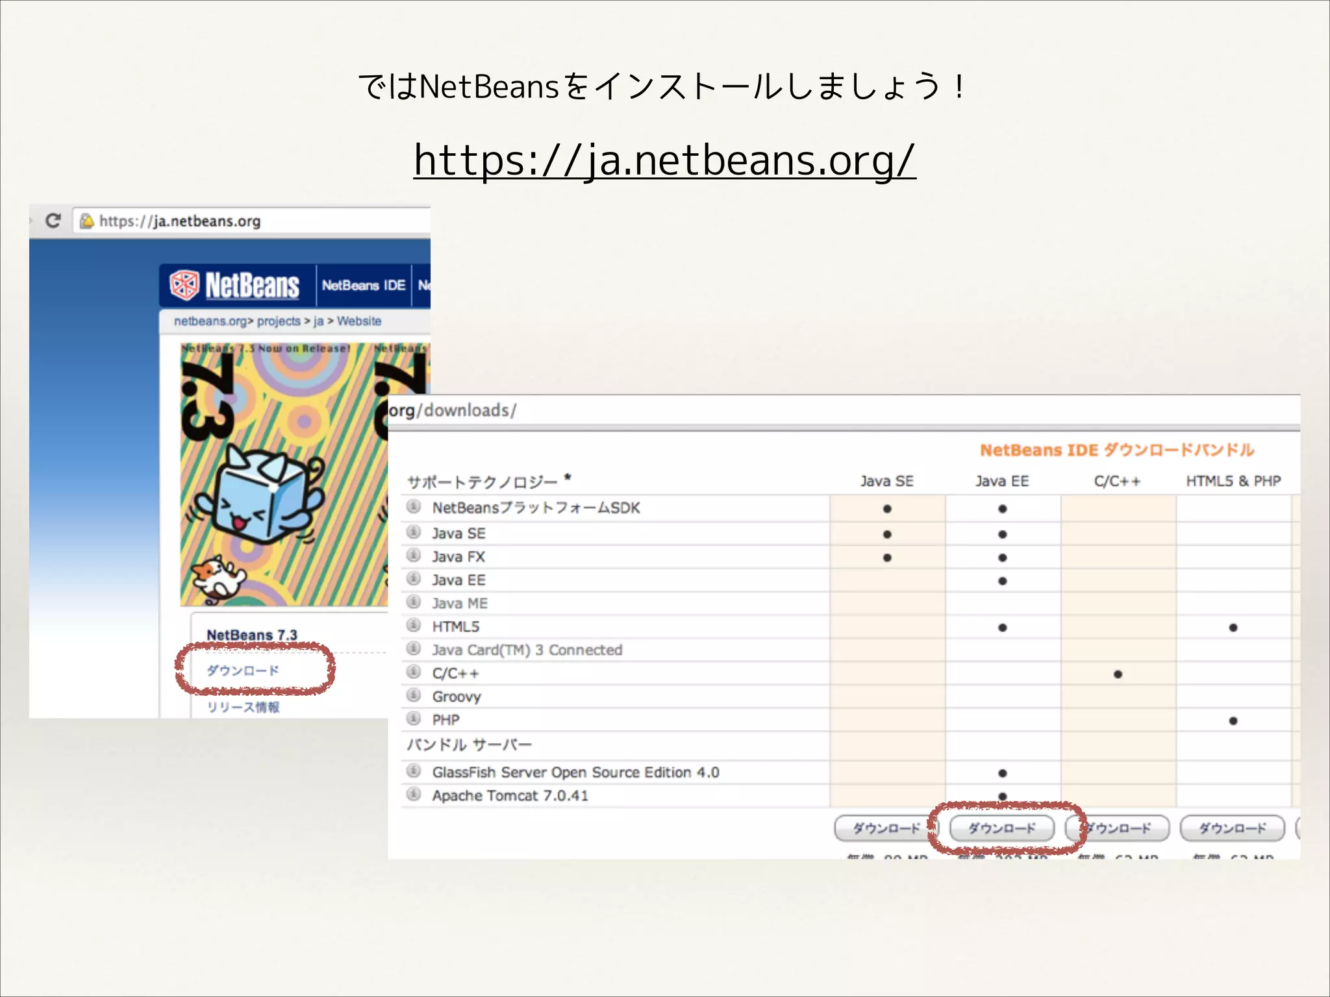The width and height of the screenshot is (1330, 997).
Task: Click 'Apache Tomcat 7.0.41' text
Action: coord(510,796)
